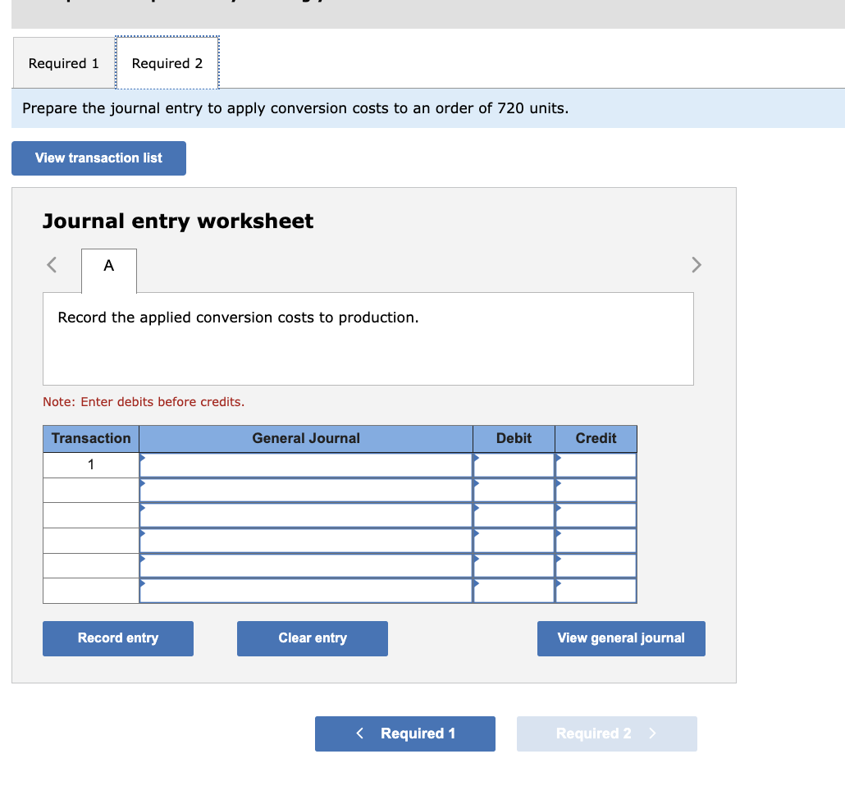Click the disabled Required 2 bottom button
845x786 pixels.
click(607, 733)
